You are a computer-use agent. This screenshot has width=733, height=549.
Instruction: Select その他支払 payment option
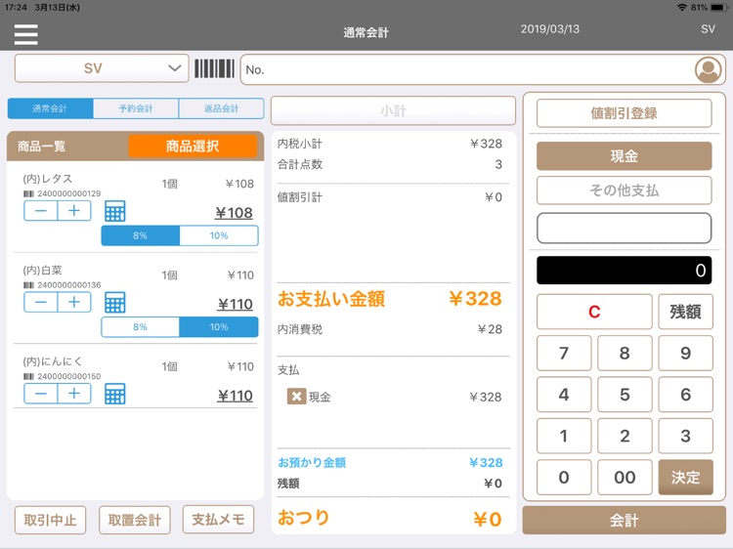625,190
